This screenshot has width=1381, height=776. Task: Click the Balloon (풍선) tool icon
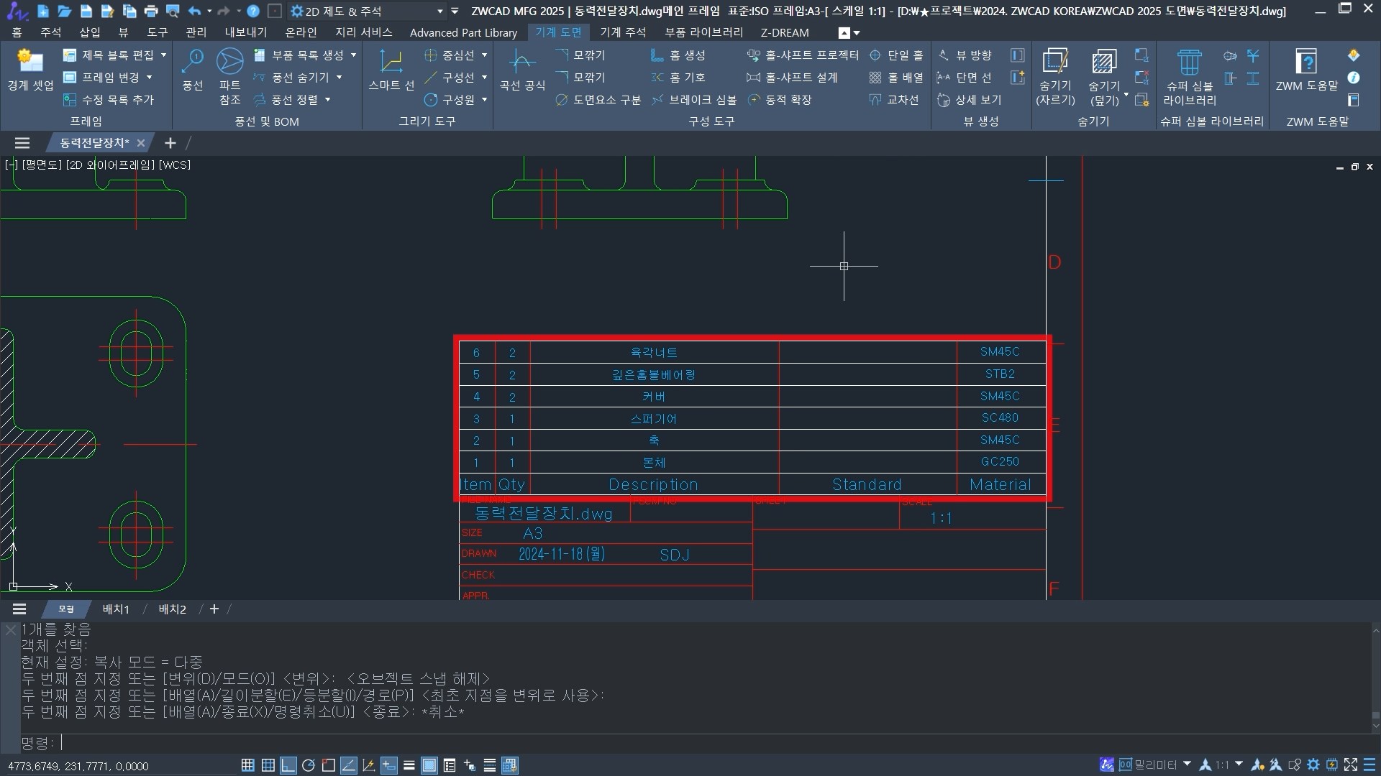tap(192, 63)
